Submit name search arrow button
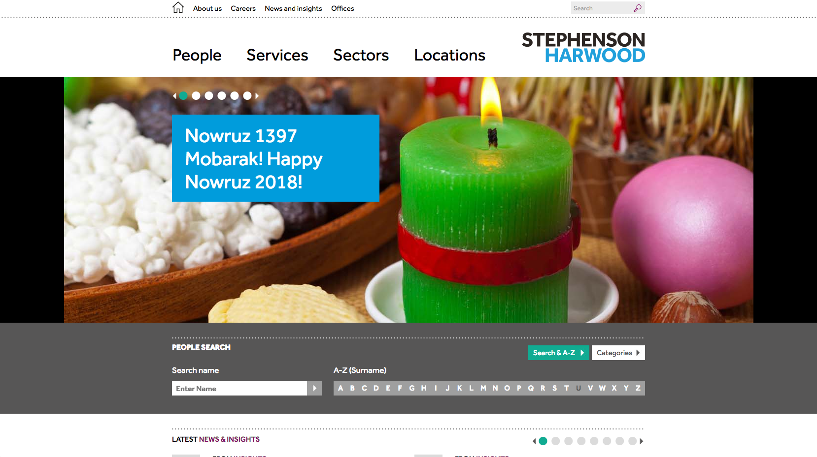Image resolution: width=817 pixels, height=457 pixels. pyautogui.click(x=314, y=388)
